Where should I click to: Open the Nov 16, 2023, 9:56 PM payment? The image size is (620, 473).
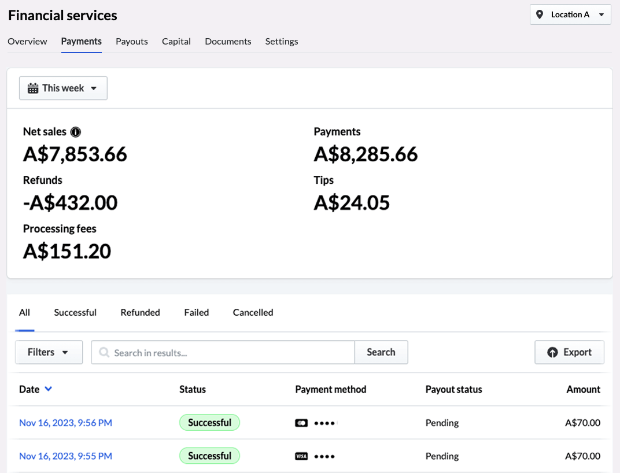(x=65, y=423)
